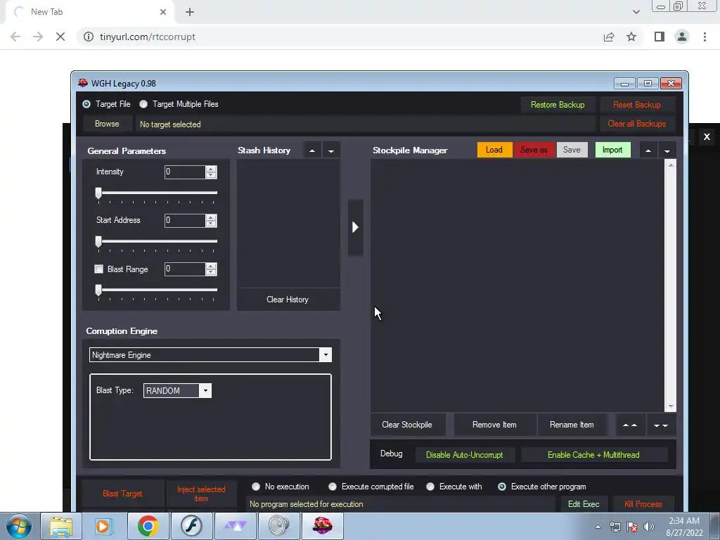Open Chrome profile avatar

(682, 37)
